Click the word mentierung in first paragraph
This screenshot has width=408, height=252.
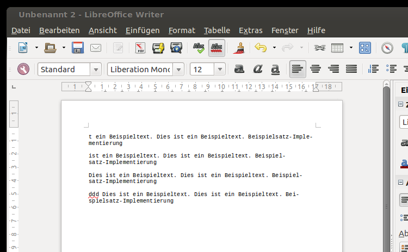pyautogui.click(x=106, y=143)
